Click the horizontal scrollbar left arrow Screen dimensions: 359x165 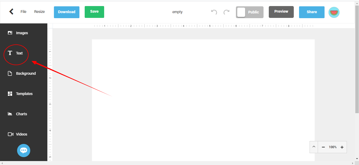[2, 163]
